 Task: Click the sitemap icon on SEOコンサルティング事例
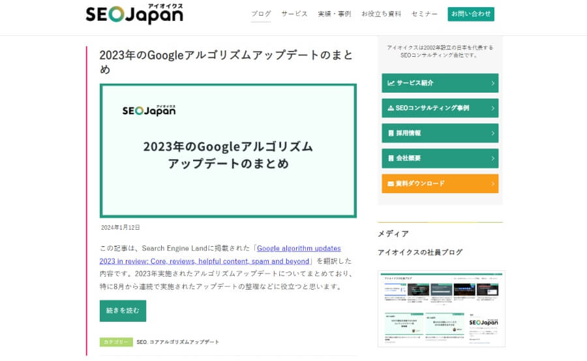pyautogui.click(x=391, y=108)
